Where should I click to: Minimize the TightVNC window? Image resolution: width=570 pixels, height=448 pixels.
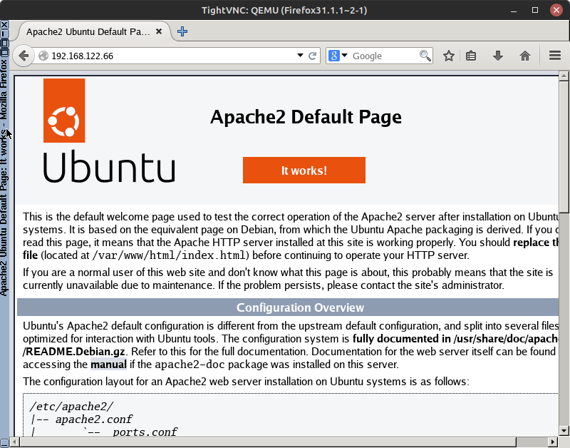514,10
